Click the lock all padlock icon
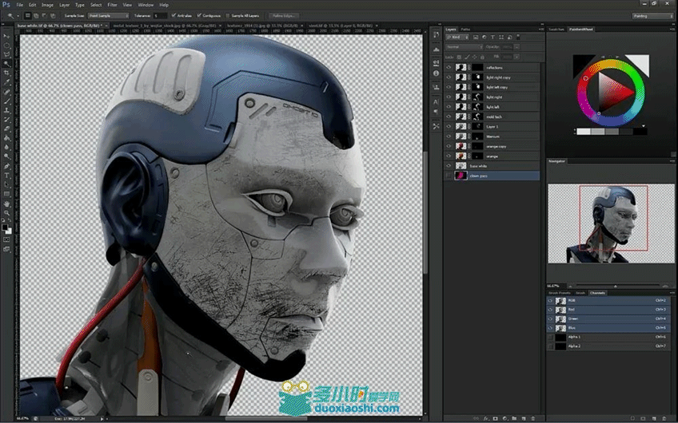This screenshot has height=423, width=678. 482,57
